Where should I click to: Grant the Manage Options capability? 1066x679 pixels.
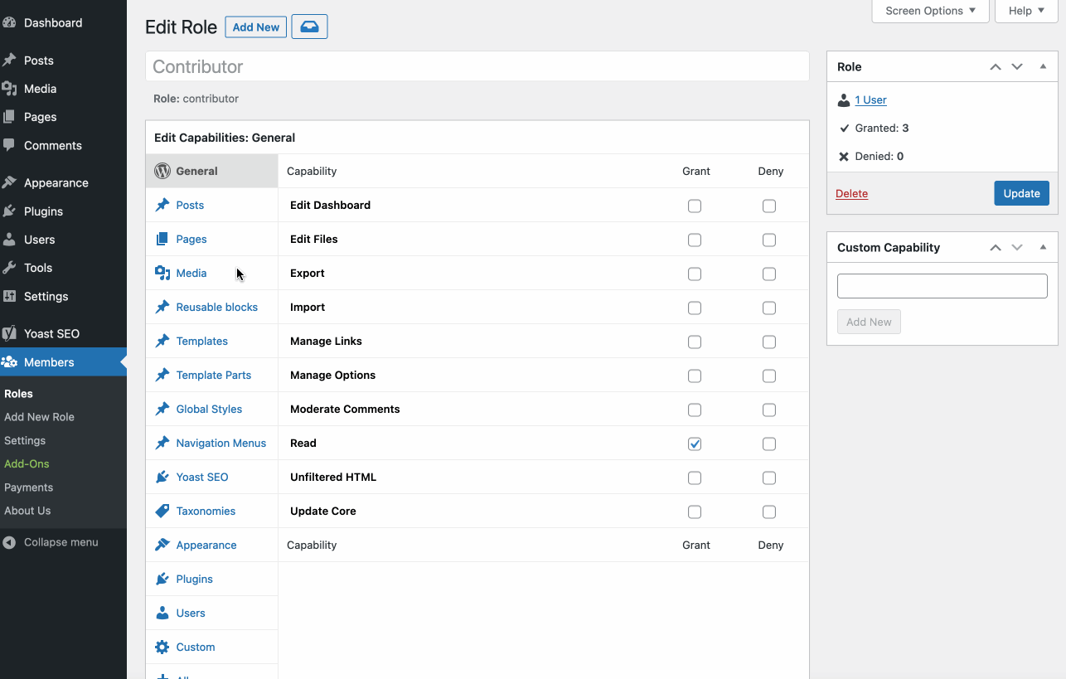[x=695, y=376]
